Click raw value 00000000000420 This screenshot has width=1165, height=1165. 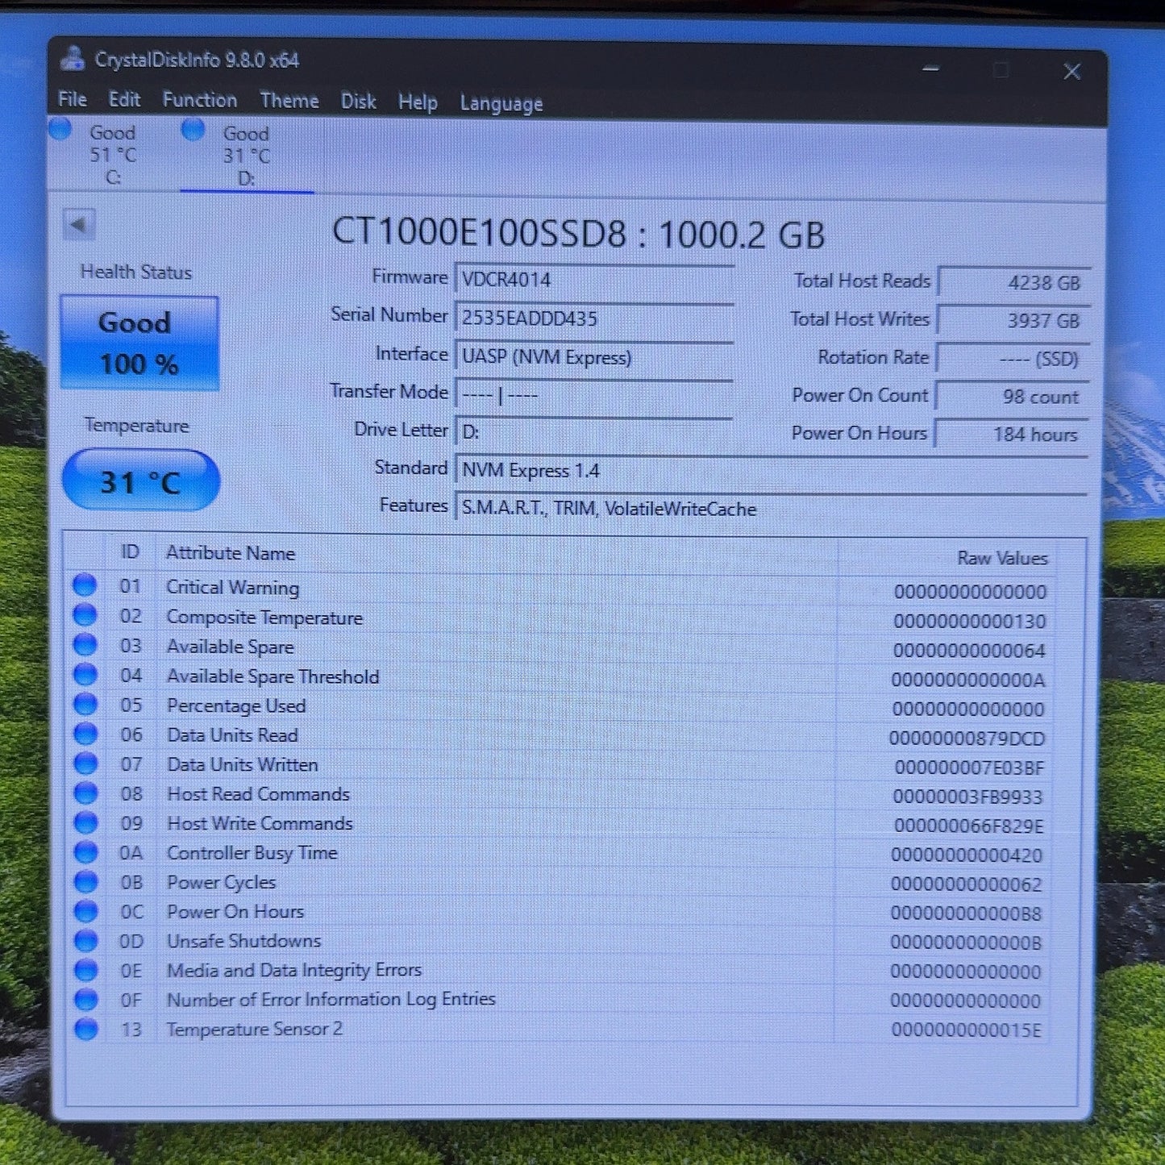967,855
